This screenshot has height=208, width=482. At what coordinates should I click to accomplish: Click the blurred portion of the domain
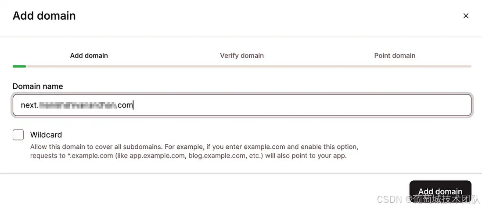click(x=78, y=105)
